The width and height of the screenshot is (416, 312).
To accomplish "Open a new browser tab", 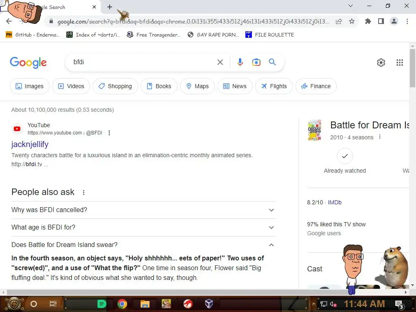I will coord(110,7).
